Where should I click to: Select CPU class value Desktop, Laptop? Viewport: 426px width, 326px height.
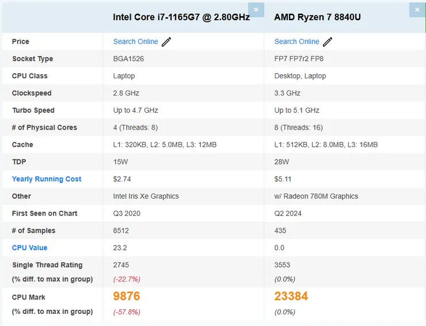[x=300, y=76]
